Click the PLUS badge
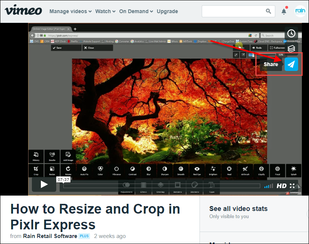The width and height of the screenshot is (309, 244). (x=84, y=236)
